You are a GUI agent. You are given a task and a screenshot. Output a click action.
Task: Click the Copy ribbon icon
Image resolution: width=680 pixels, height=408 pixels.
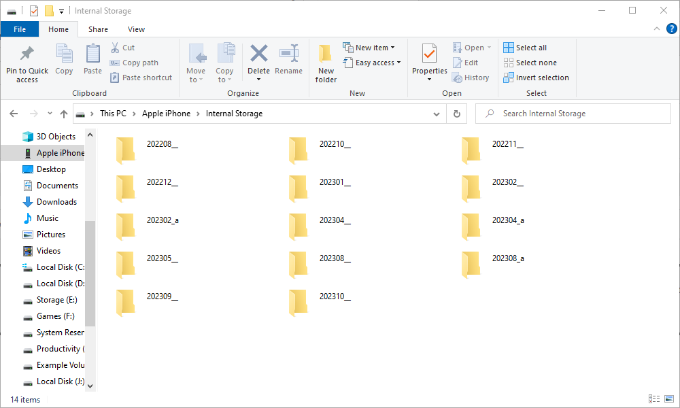64,53
